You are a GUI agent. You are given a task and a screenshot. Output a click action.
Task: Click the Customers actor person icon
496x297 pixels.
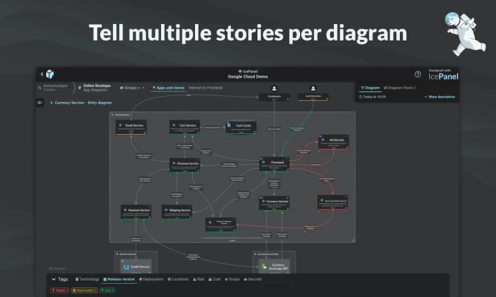pyautogui.click(x=274, y=89)
